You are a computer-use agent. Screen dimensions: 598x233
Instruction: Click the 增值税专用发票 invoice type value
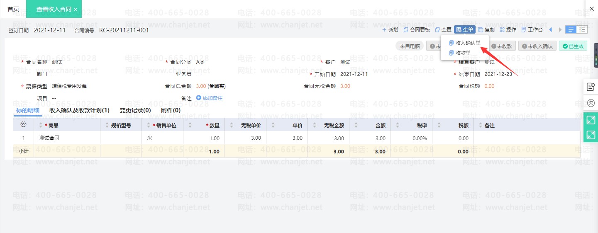pyautogui.click(x=69, y=86)
